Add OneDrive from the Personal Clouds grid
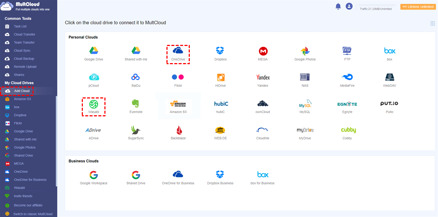The height and width of the screenshot is (217, 438). [178, 54]
